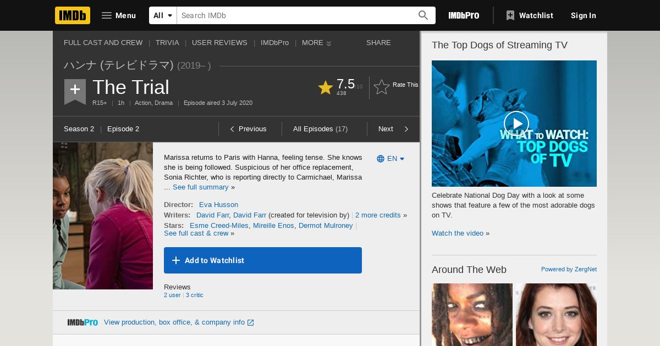Image resolution: width=660 pixels, height=346 pixels.
Task: Open All Episodes (17)
Action: coord(320,129)
